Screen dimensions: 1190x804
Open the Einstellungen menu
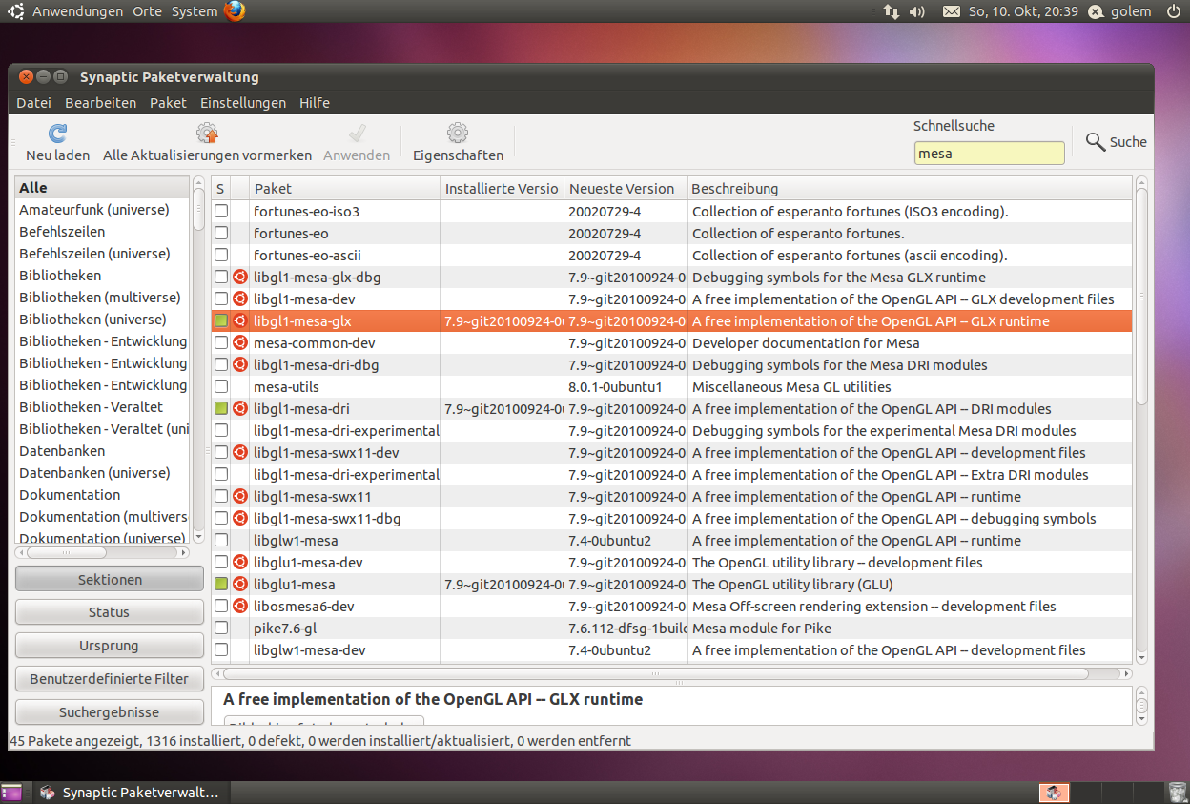point(243,102)
